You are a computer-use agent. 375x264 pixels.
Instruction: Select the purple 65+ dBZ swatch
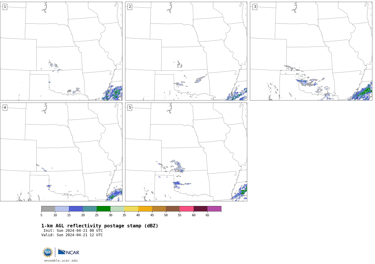[x=214, y=209]
